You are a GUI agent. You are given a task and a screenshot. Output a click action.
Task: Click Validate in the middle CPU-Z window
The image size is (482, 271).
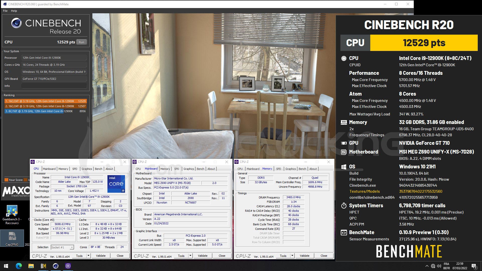coord(203,256)
